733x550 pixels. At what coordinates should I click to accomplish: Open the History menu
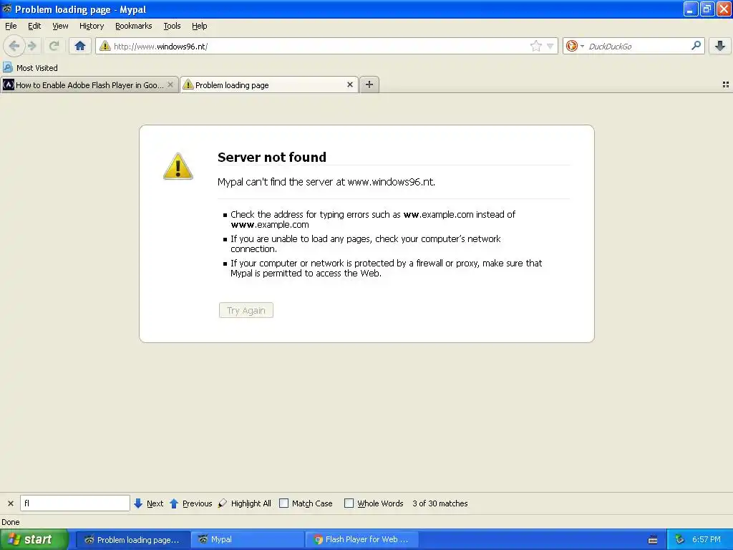(x=92, y=26)
